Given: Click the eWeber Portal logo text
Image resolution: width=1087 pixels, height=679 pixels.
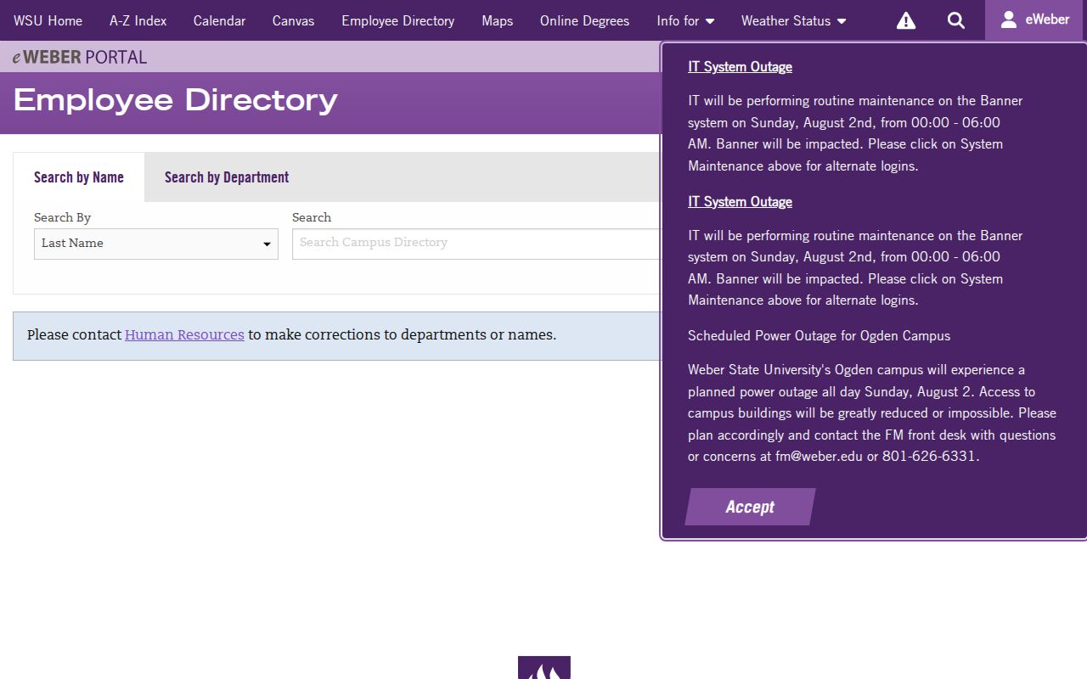Looking at the screenshot, I should [x=80, y=57].
